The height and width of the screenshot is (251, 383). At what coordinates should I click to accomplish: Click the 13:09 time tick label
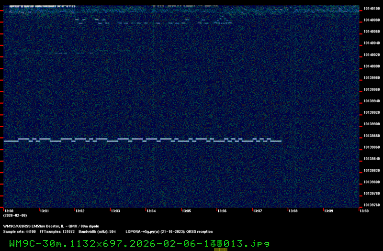[x=328, y=210]
